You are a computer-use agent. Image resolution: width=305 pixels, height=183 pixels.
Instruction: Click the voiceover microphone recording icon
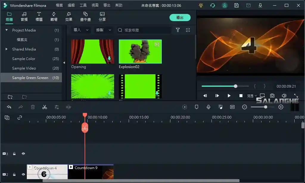pyautogui.click(x=208, y=107)
